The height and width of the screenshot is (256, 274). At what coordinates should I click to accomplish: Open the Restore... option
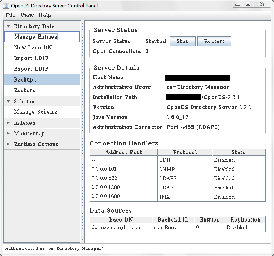click(x=42, y=90)
